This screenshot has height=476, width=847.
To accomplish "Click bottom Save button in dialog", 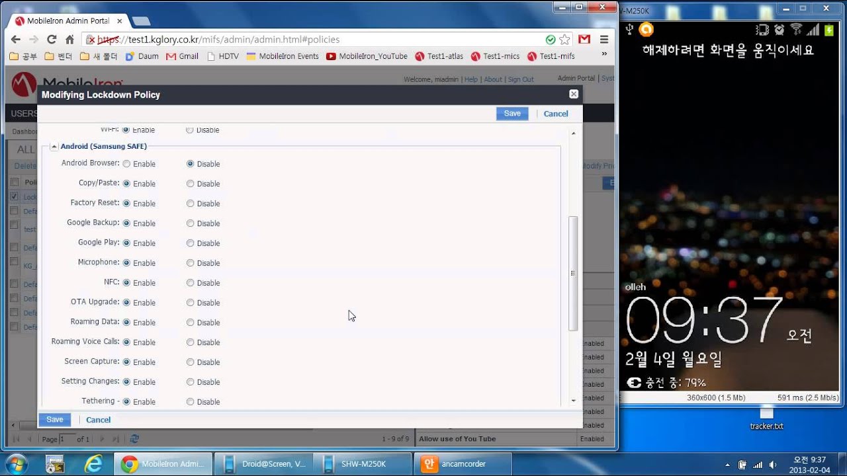I will coord(55,420).
